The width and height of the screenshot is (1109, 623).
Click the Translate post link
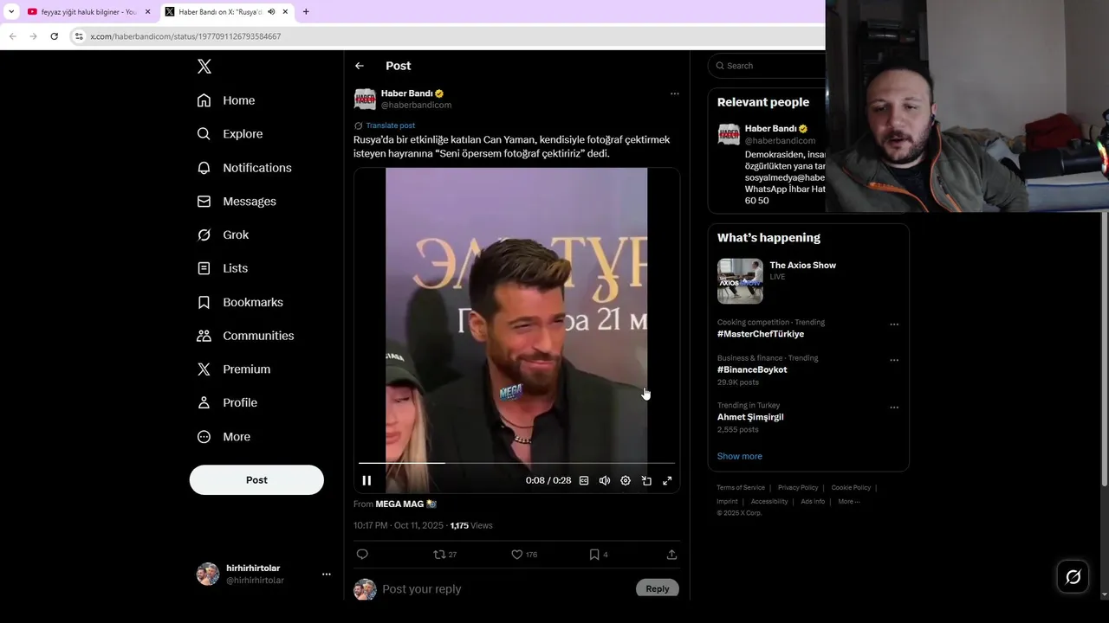[x=390, y=125]
